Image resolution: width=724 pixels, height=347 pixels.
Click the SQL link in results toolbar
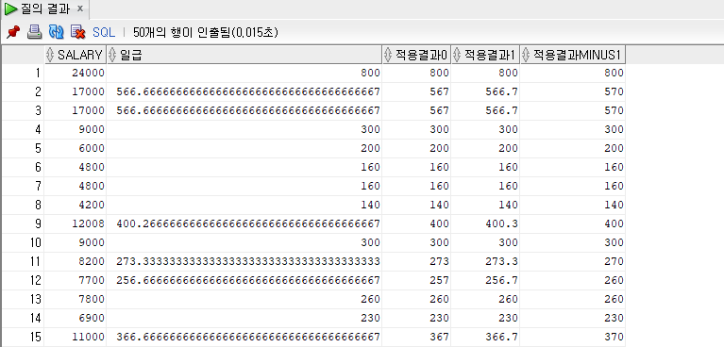(104, 32)
